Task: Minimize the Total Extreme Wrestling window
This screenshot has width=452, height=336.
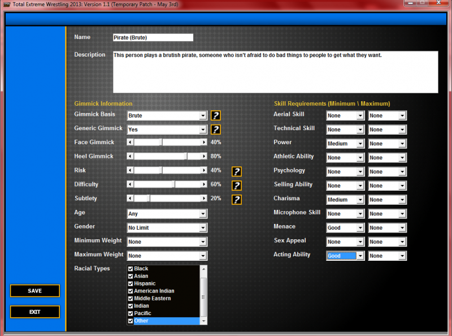Action: (410, 3)
